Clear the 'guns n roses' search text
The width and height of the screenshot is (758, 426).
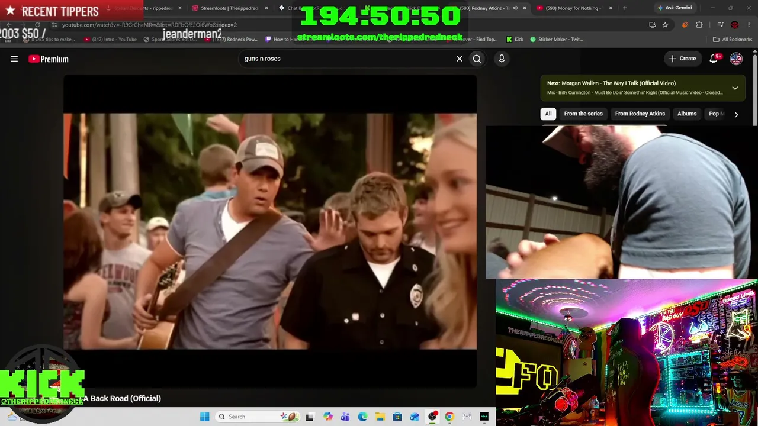tap(459, 59)
